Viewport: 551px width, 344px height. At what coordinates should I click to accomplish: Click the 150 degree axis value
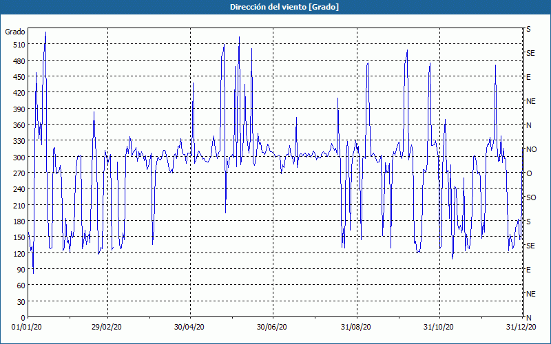[x=19, y=237]
